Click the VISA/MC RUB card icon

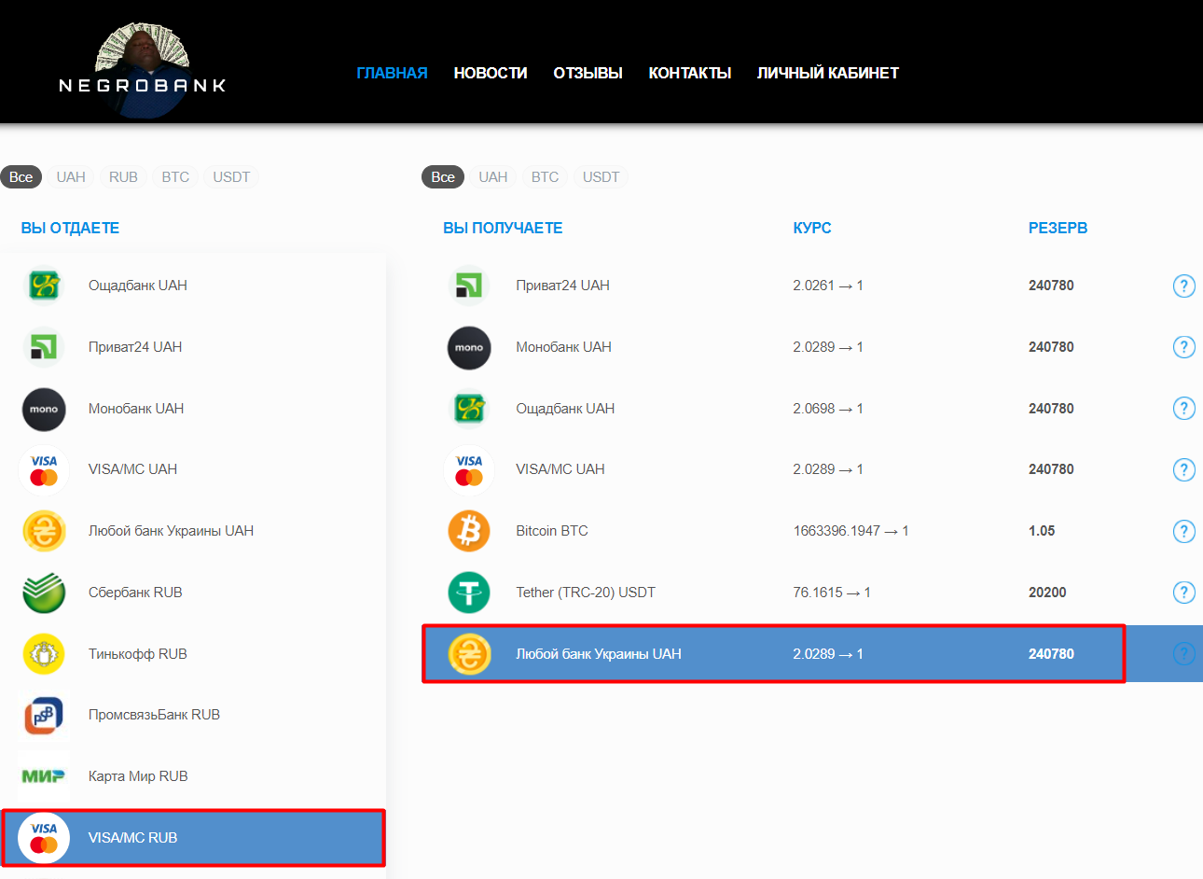44,838
